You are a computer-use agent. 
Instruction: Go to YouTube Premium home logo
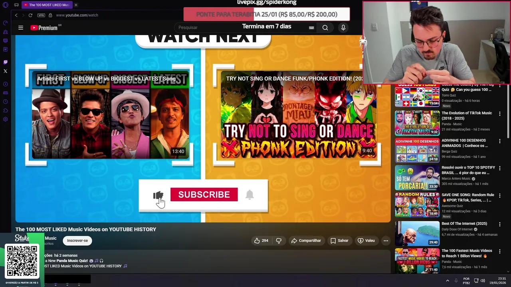(x=45, y=28)
